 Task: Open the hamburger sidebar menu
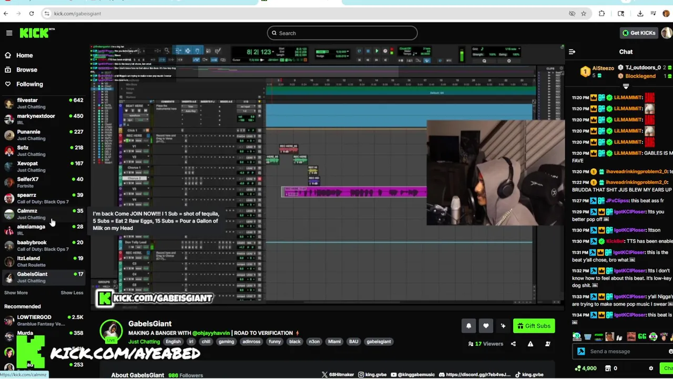coord(9,33)
